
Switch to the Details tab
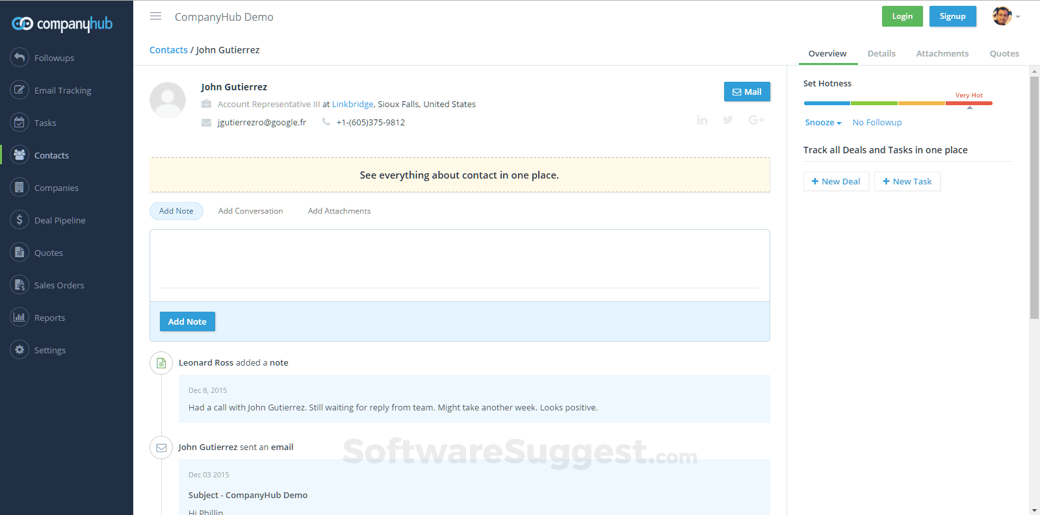click(x=881, y=53)
